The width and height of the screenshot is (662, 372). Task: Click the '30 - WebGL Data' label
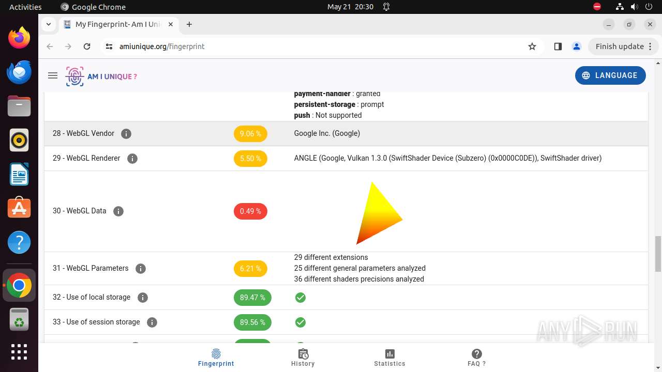coord(79,211)
